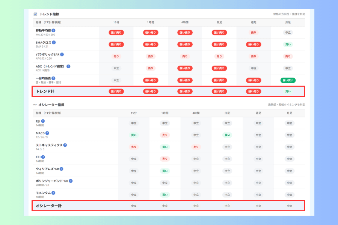338x225 pixels.
Task: Click the 売り badge in CCI row
Action: pyautogui.click(x=165, y=159)
